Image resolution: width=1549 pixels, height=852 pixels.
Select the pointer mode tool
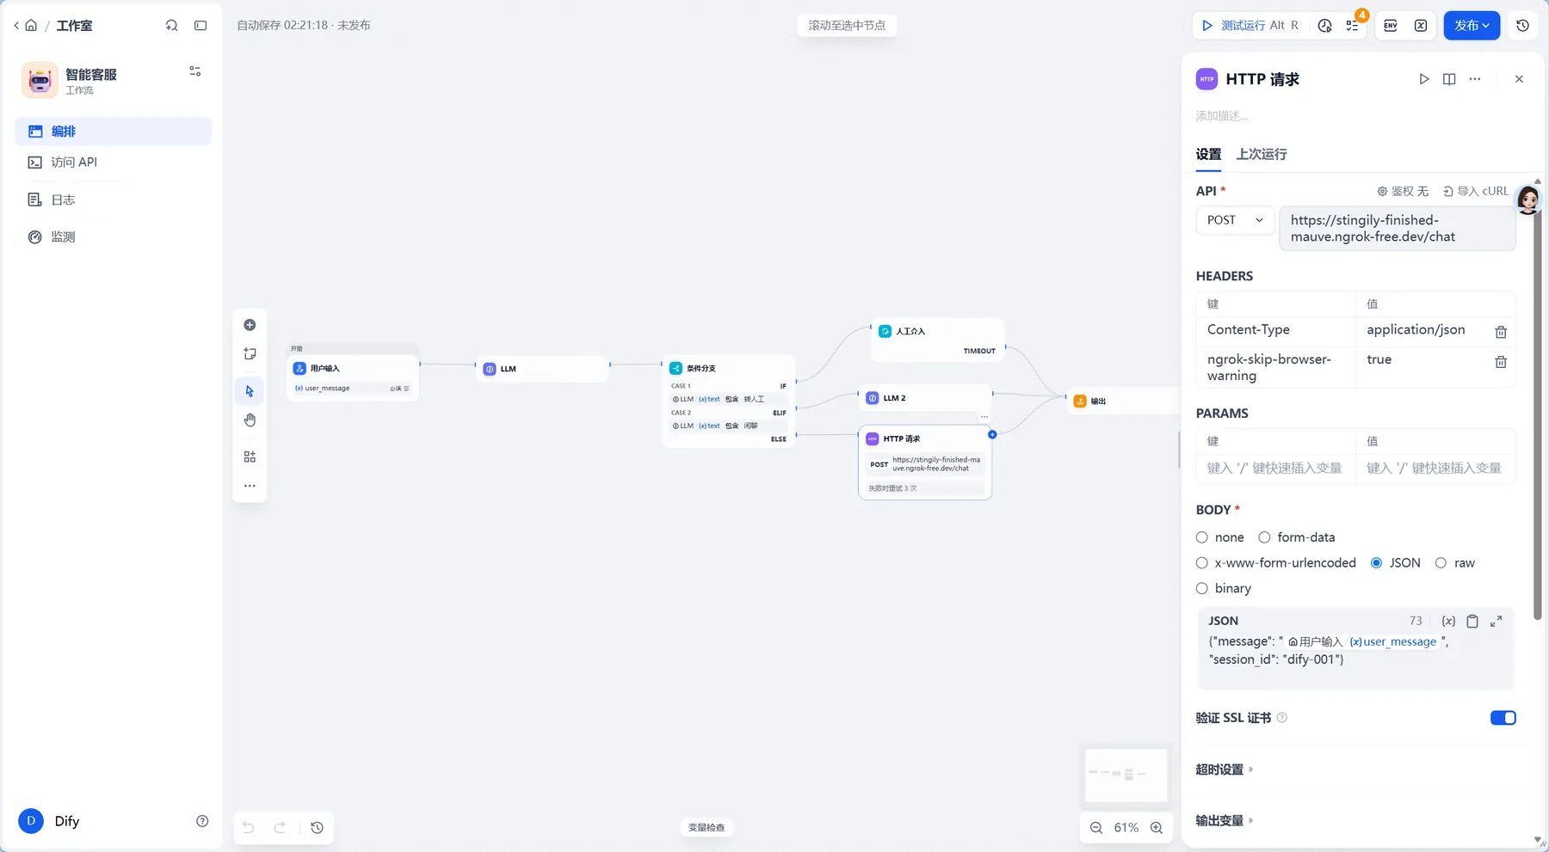click(250, 391)
